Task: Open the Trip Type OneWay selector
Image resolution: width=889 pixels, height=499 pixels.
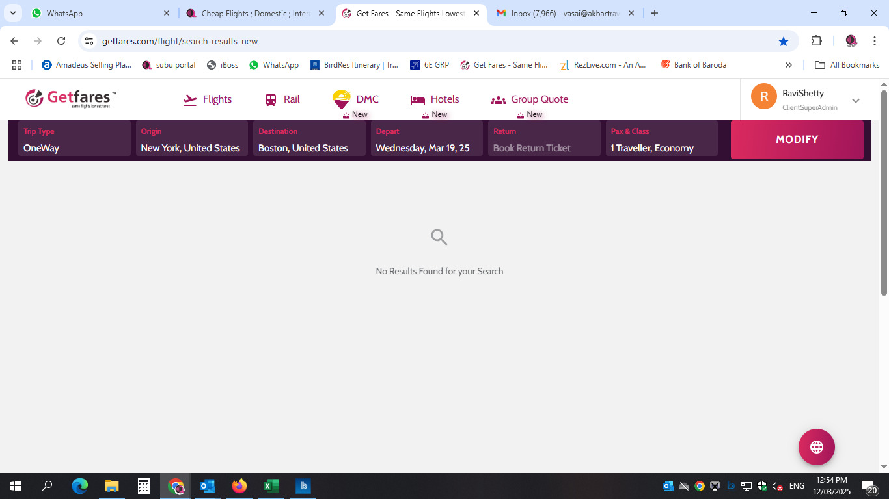Action: coord(74,140)
